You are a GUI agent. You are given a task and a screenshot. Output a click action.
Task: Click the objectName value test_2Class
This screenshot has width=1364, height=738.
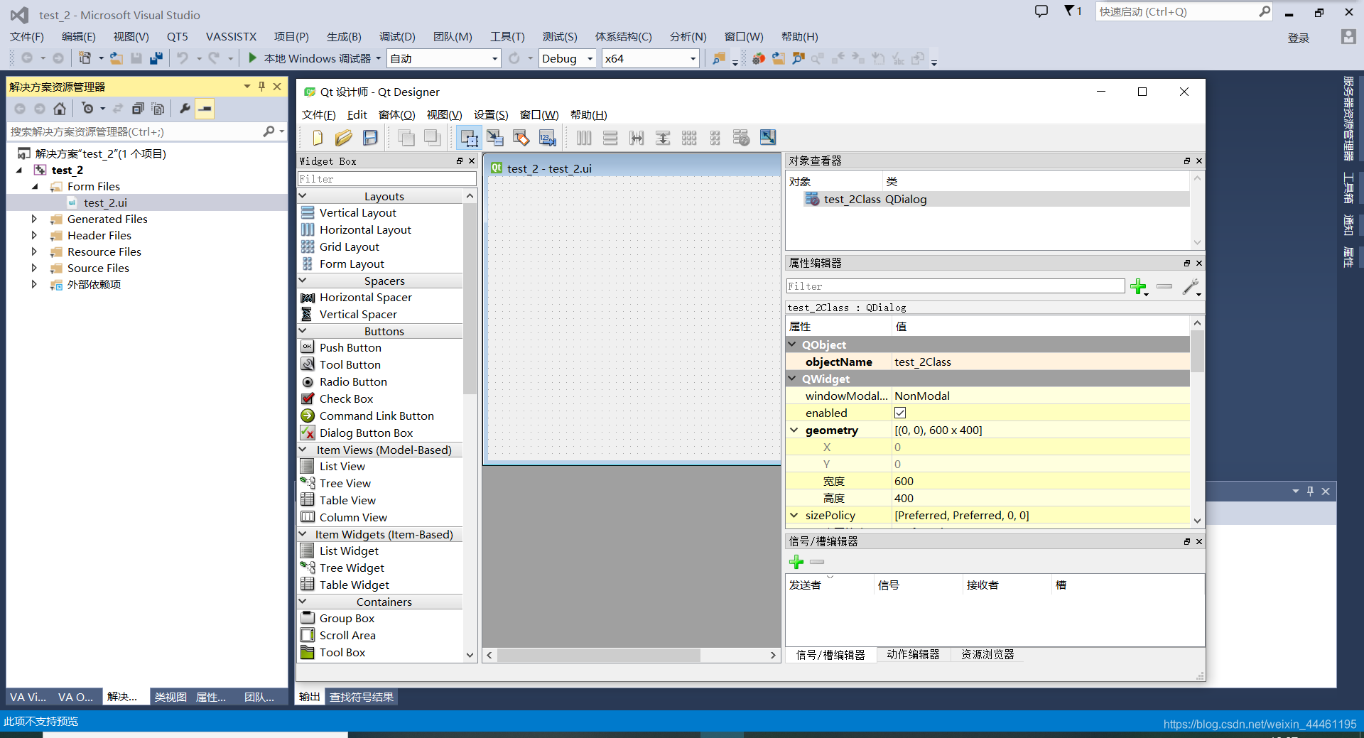point(1041,362)
